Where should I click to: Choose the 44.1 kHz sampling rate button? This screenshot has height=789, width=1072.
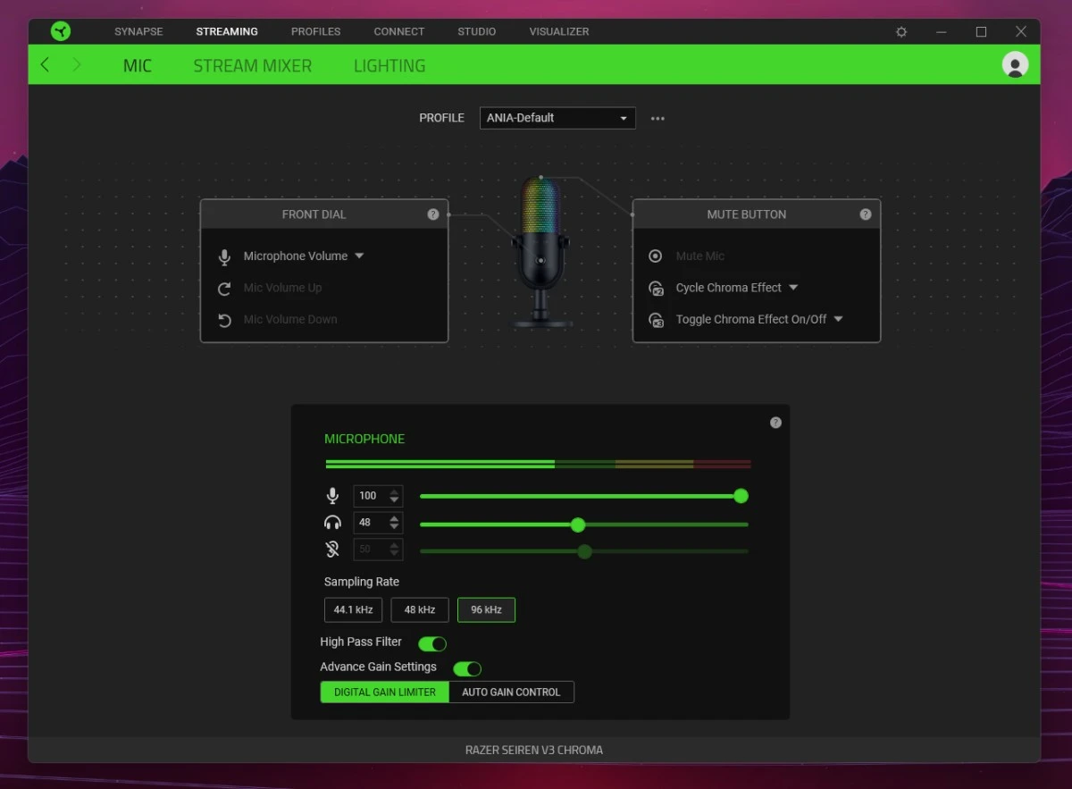tap(353, 609)
